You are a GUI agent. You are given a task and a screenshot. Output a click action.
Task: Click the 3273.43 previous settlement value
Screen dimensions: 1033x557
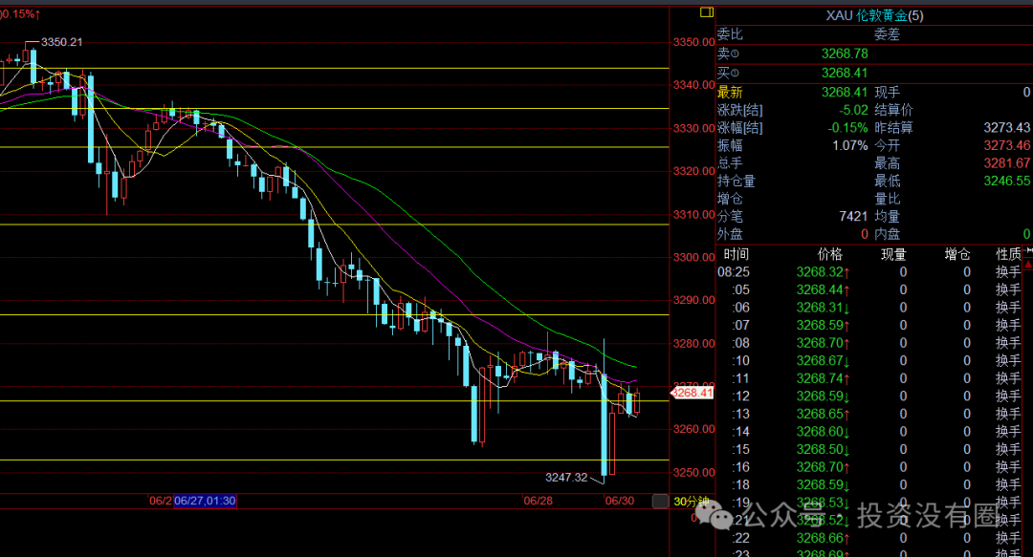1006,128
